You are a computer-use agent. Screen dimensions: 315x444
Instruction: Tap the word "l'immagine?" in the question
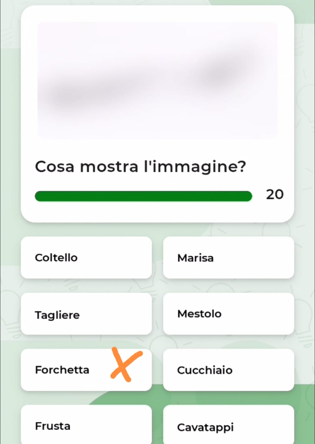[x=195, y=167]
